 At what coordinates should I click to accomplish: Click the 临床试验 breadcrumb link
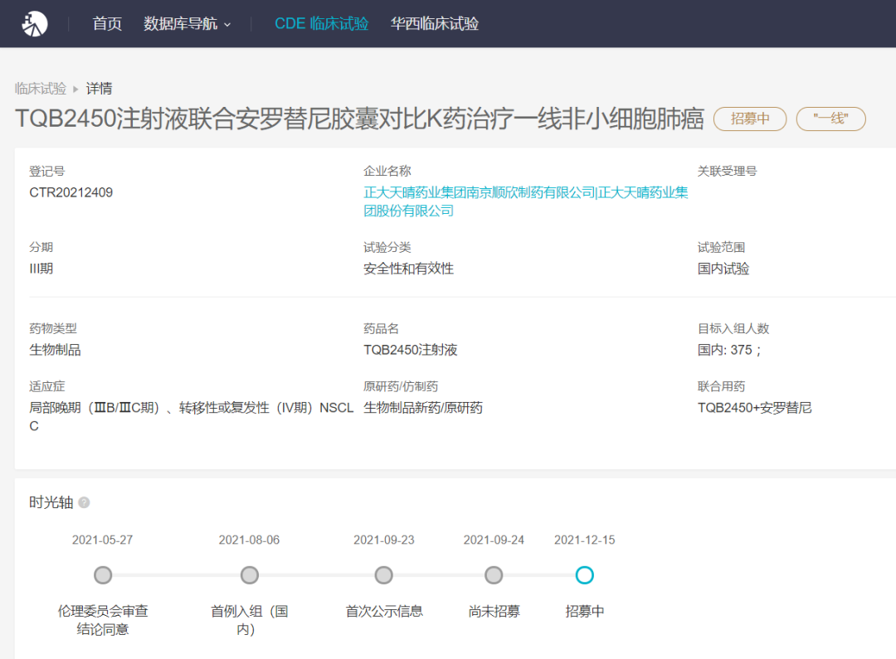click(41, 89)
